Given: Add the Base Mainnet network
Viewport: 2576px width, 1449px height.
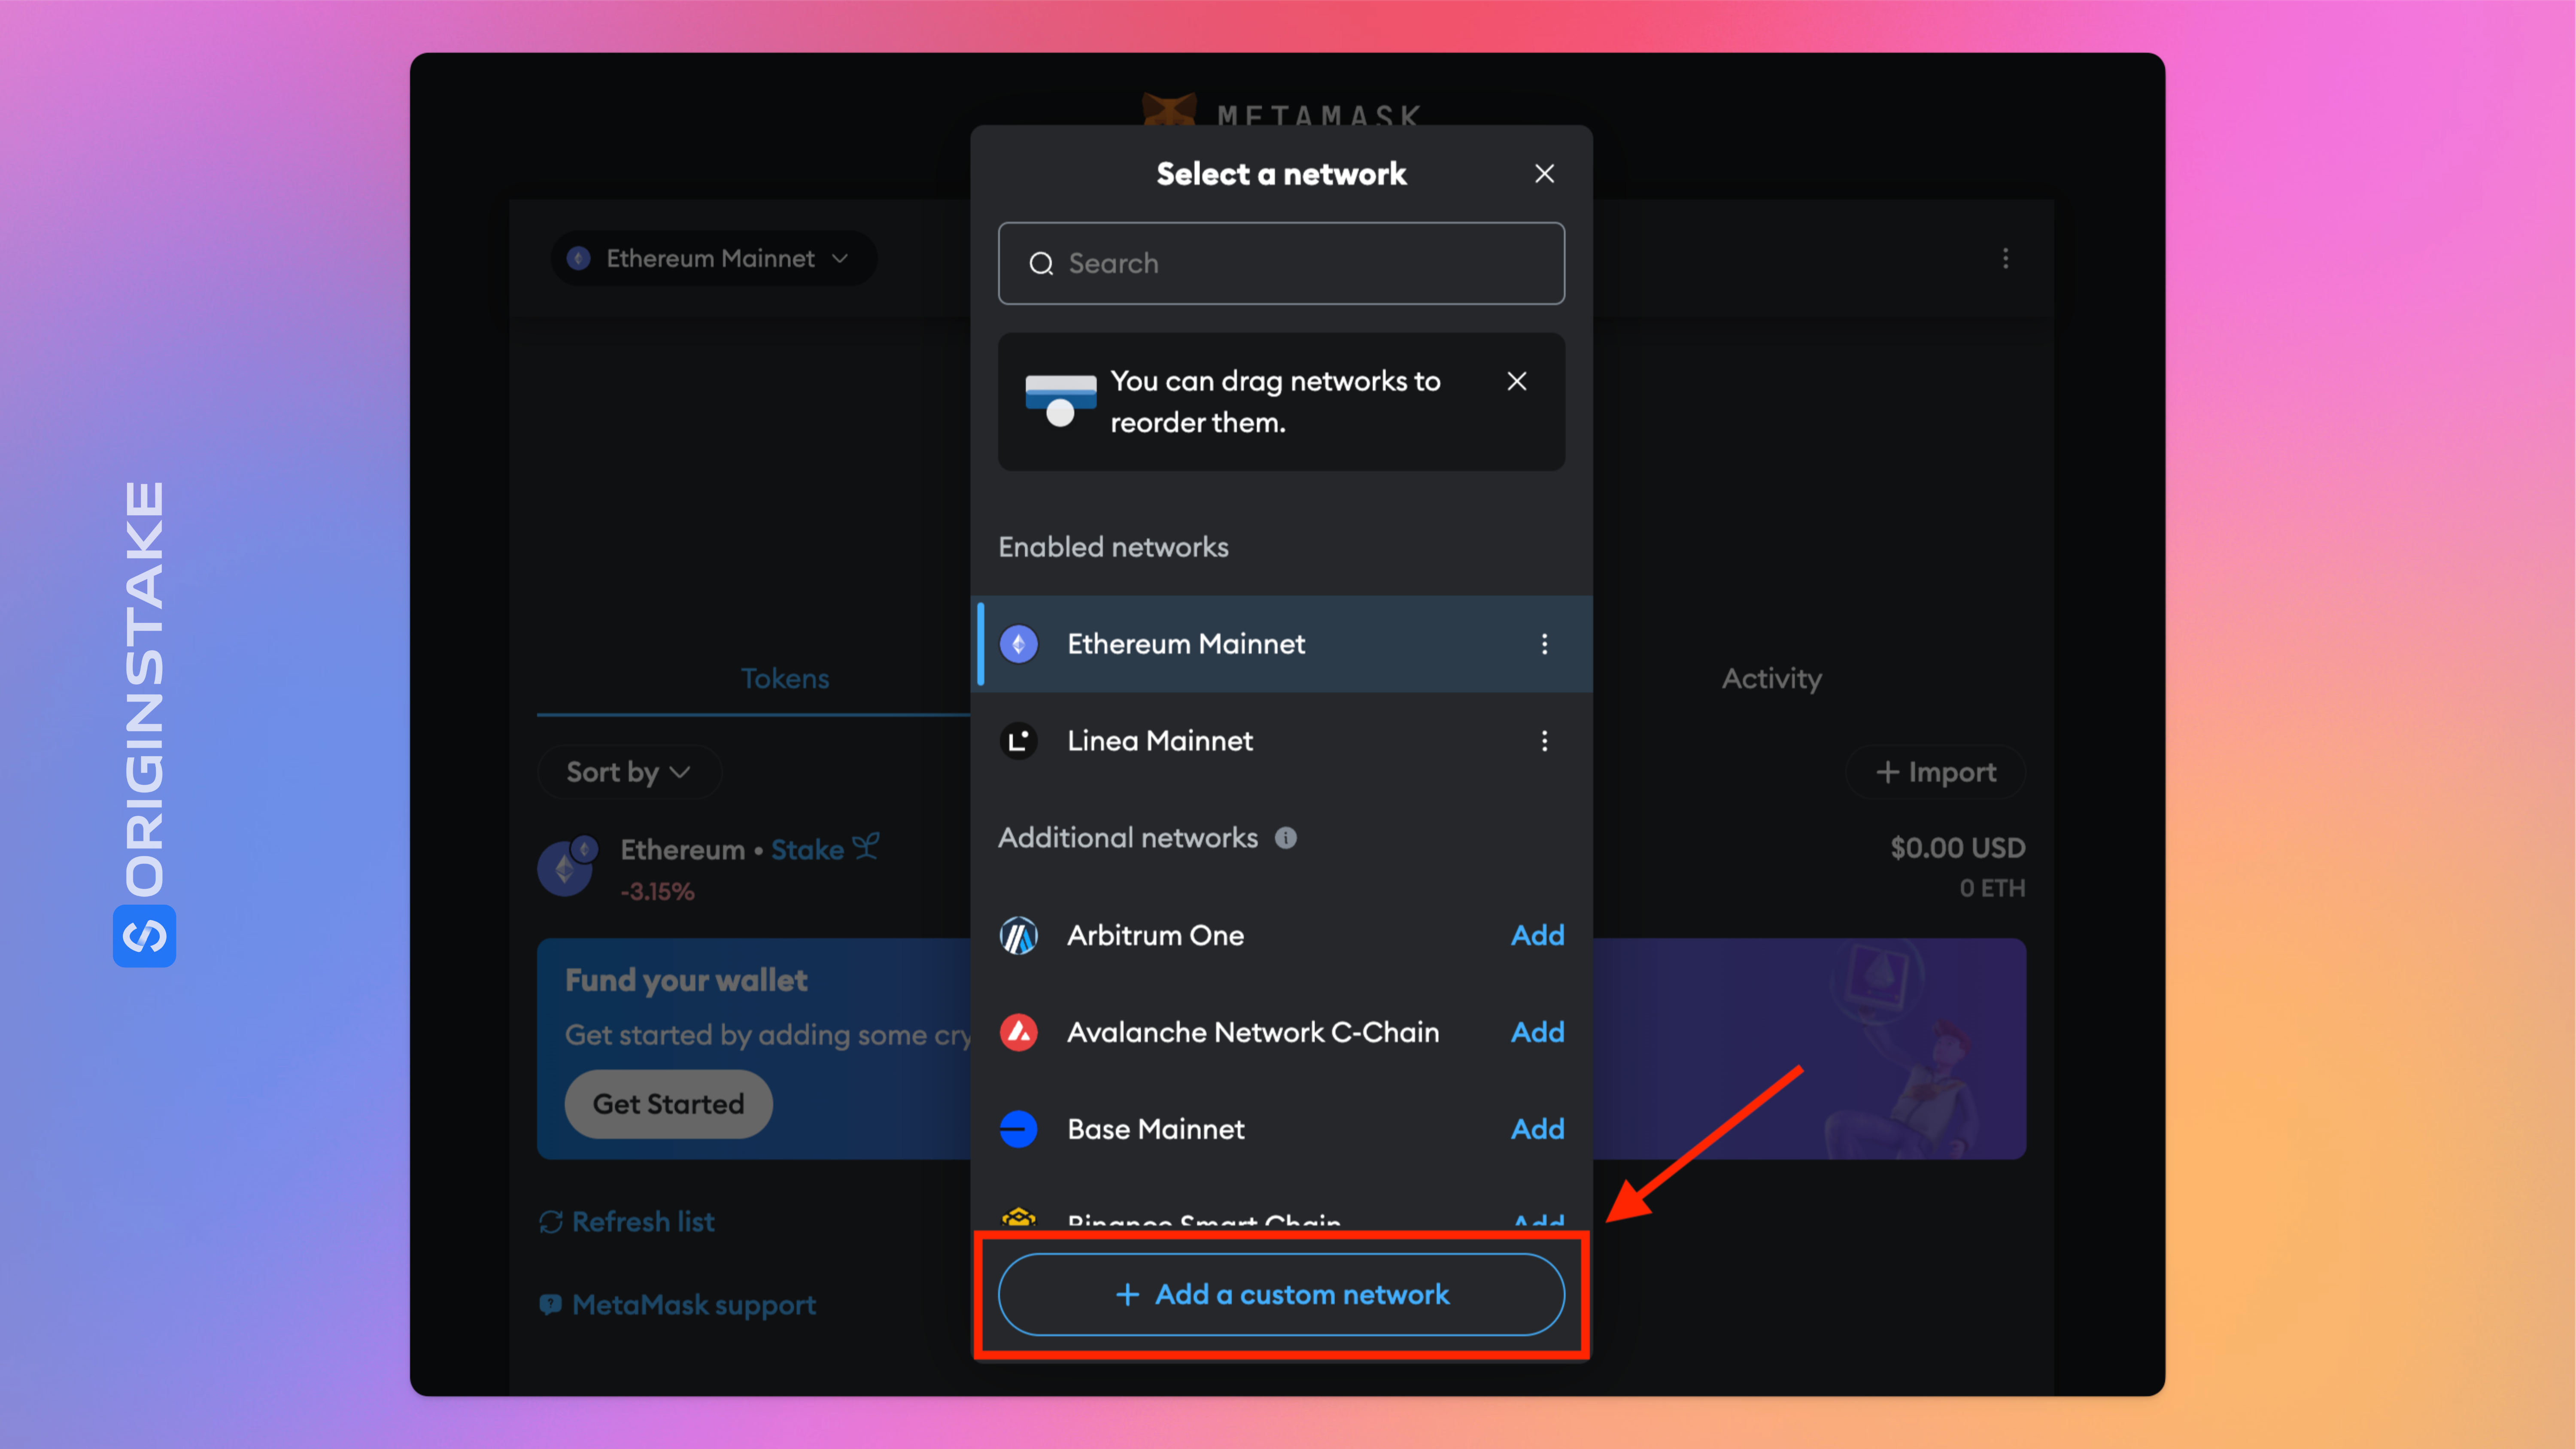Looking at the screenshot, I should (1537, 1129).
